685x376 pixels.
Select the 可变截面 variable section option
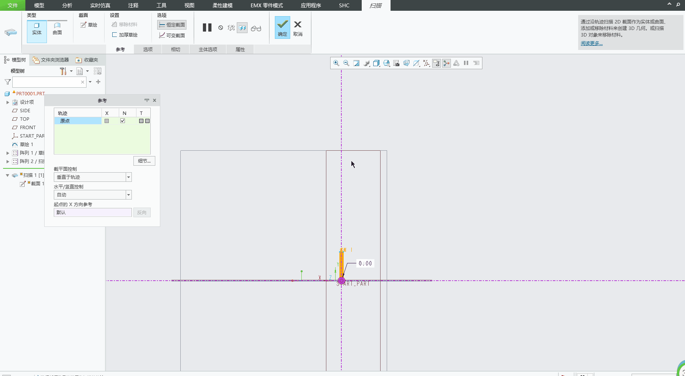click(x=172, y=35)
